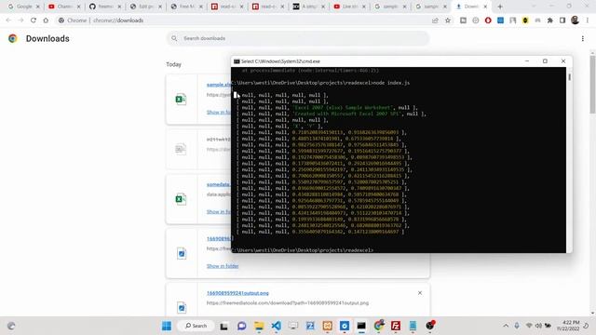
Task: Open XAMPP from the taskbar
Action: (327, 326)
